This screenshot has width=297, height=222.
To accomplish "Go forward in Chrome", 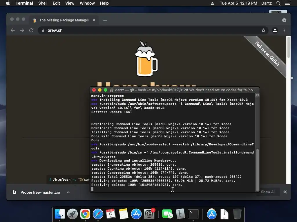I will pos(22,30).
